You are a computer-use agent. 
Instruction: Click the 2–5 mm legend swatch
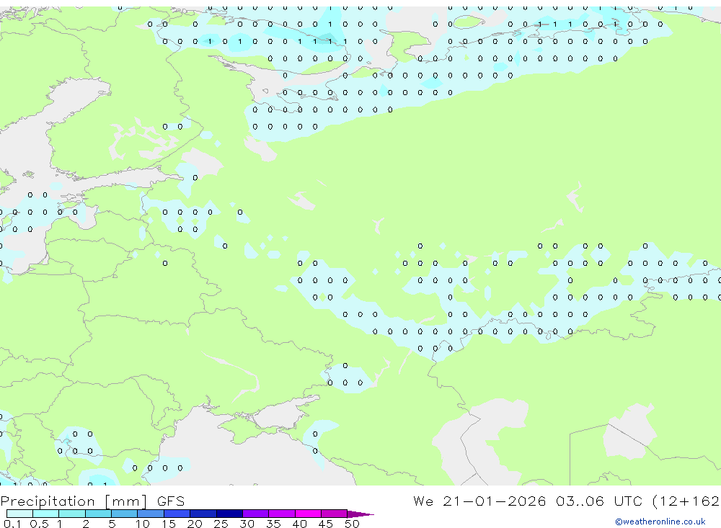(98, 514)
